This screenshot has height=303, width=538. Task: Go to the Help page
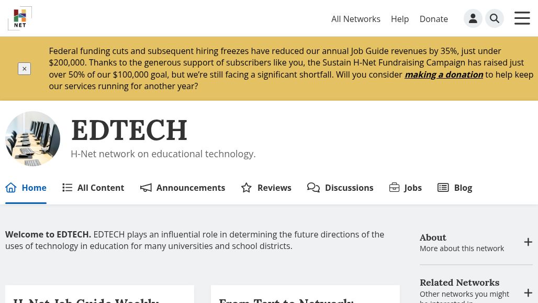(400, 19)
